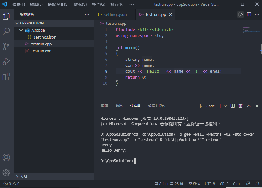Open the Manage gear icon
The width and height of the screenshot is (262, 188).
coord(6,172)
